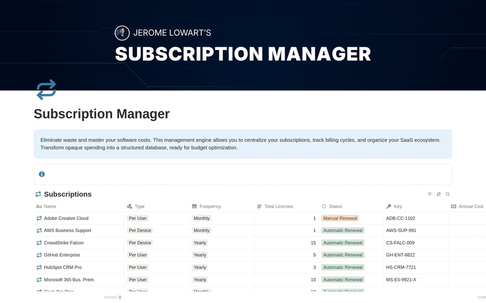Open the sort icon of Subscriptions table
This screenshot has width=486, height=303.
pyautogui.click(x=439, y=194)
